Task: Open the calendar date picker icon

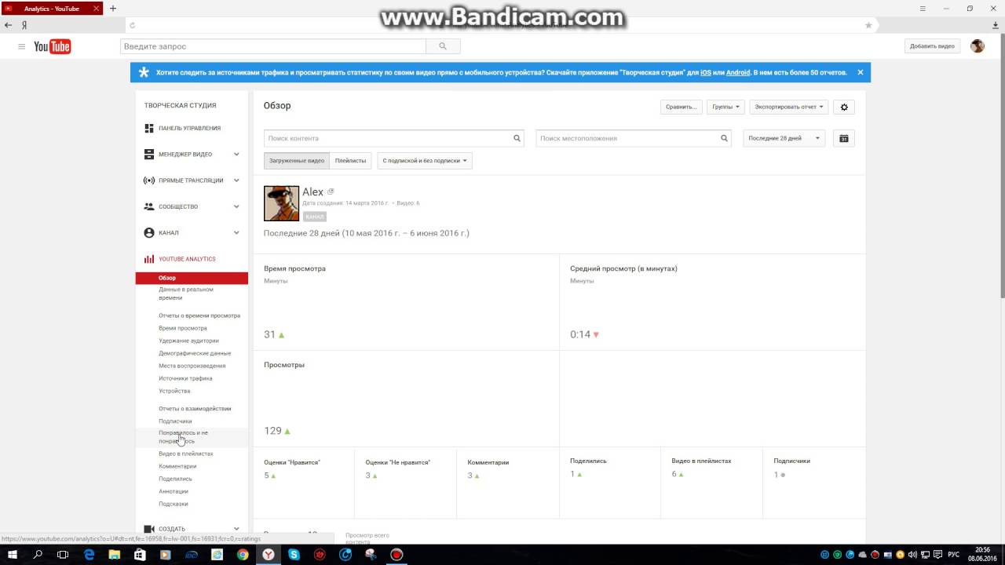Action: pos(844,138)
